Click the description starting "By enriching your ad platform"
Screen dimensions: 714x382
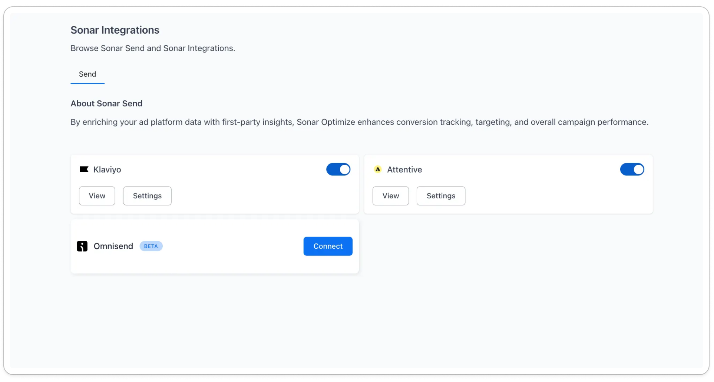pyautogui.click(x=359, y=122)
